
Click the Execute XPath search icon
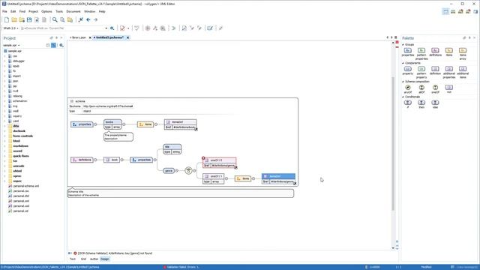pyautogui.click(x=112, y=28)
